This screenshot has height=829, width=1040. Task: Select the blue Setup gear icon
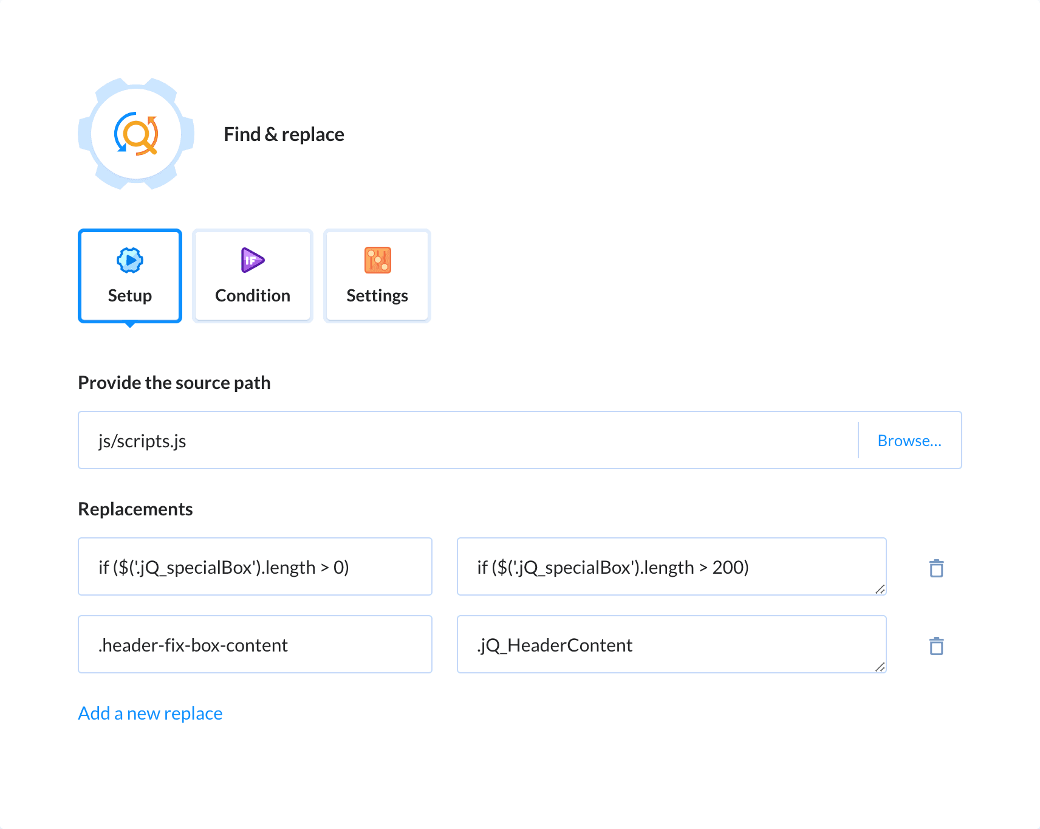point(129,260)
